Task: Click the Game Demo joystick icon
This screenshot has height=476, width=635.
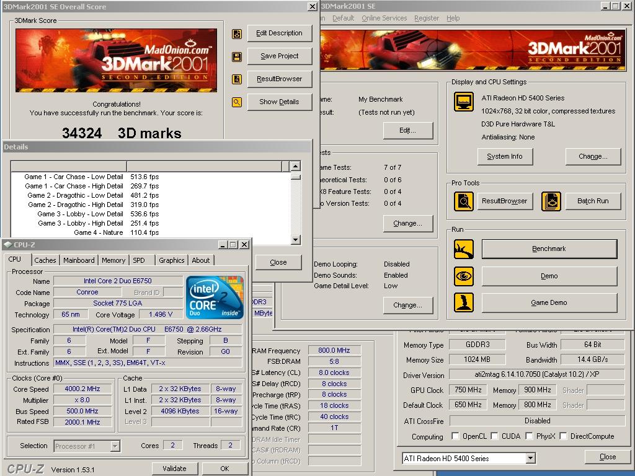Action: [x=464, y=302]
